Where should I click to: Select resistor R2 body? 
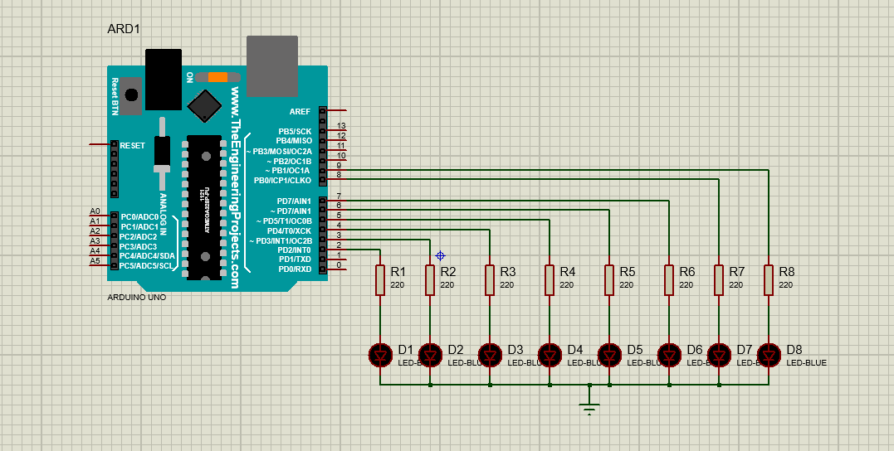[x=430, y=280]
